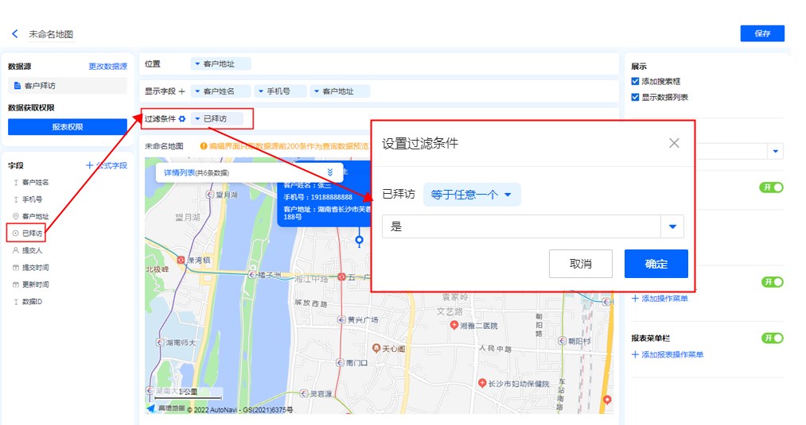This screenshot has height=425, width=806.
Task: Click the plus icon after 显示字段
Action: pos(181,91)
